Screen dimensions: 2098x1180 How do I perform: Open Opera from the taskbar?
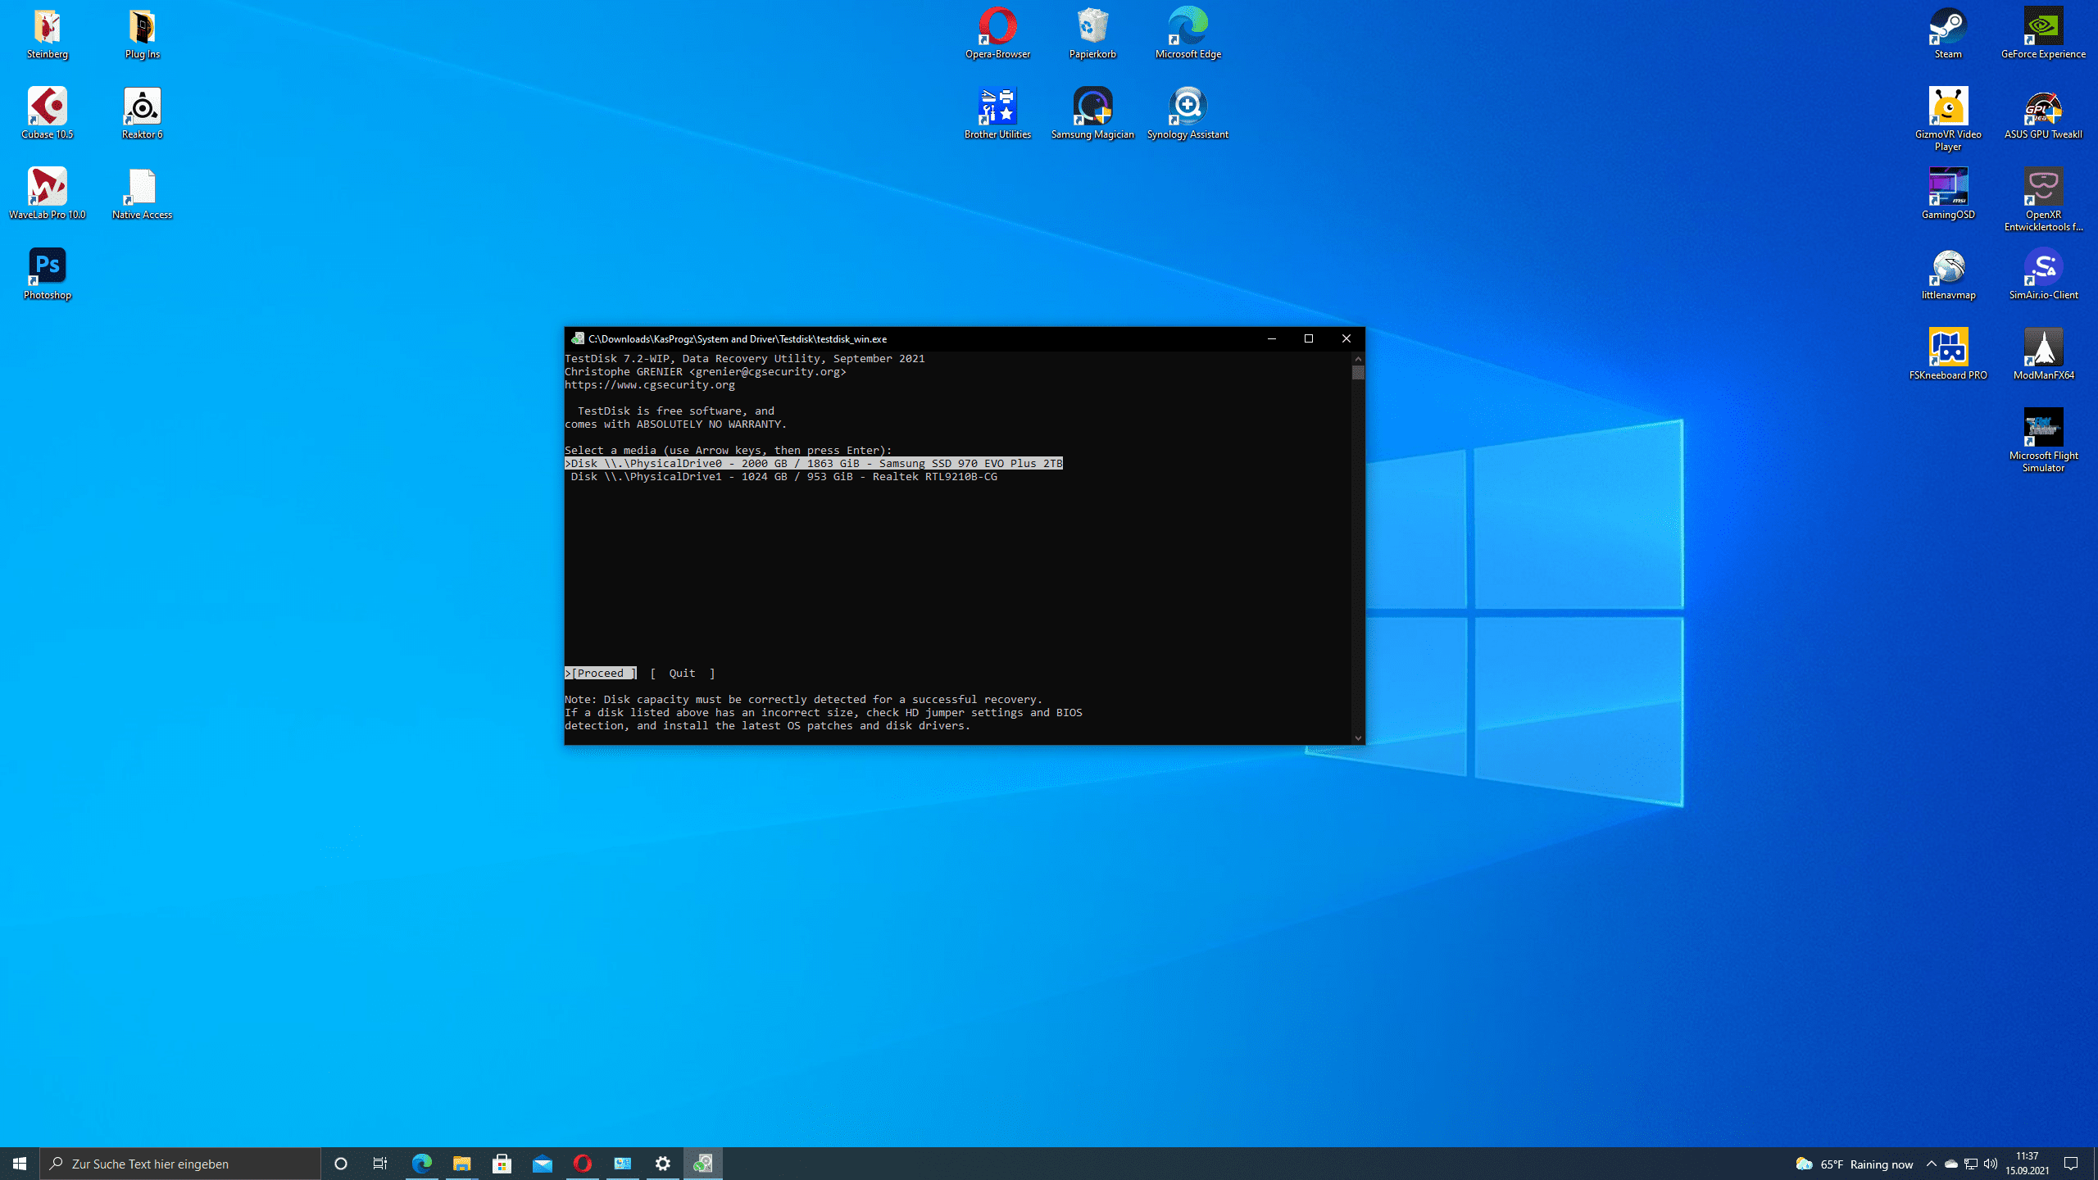[582, 1163]
